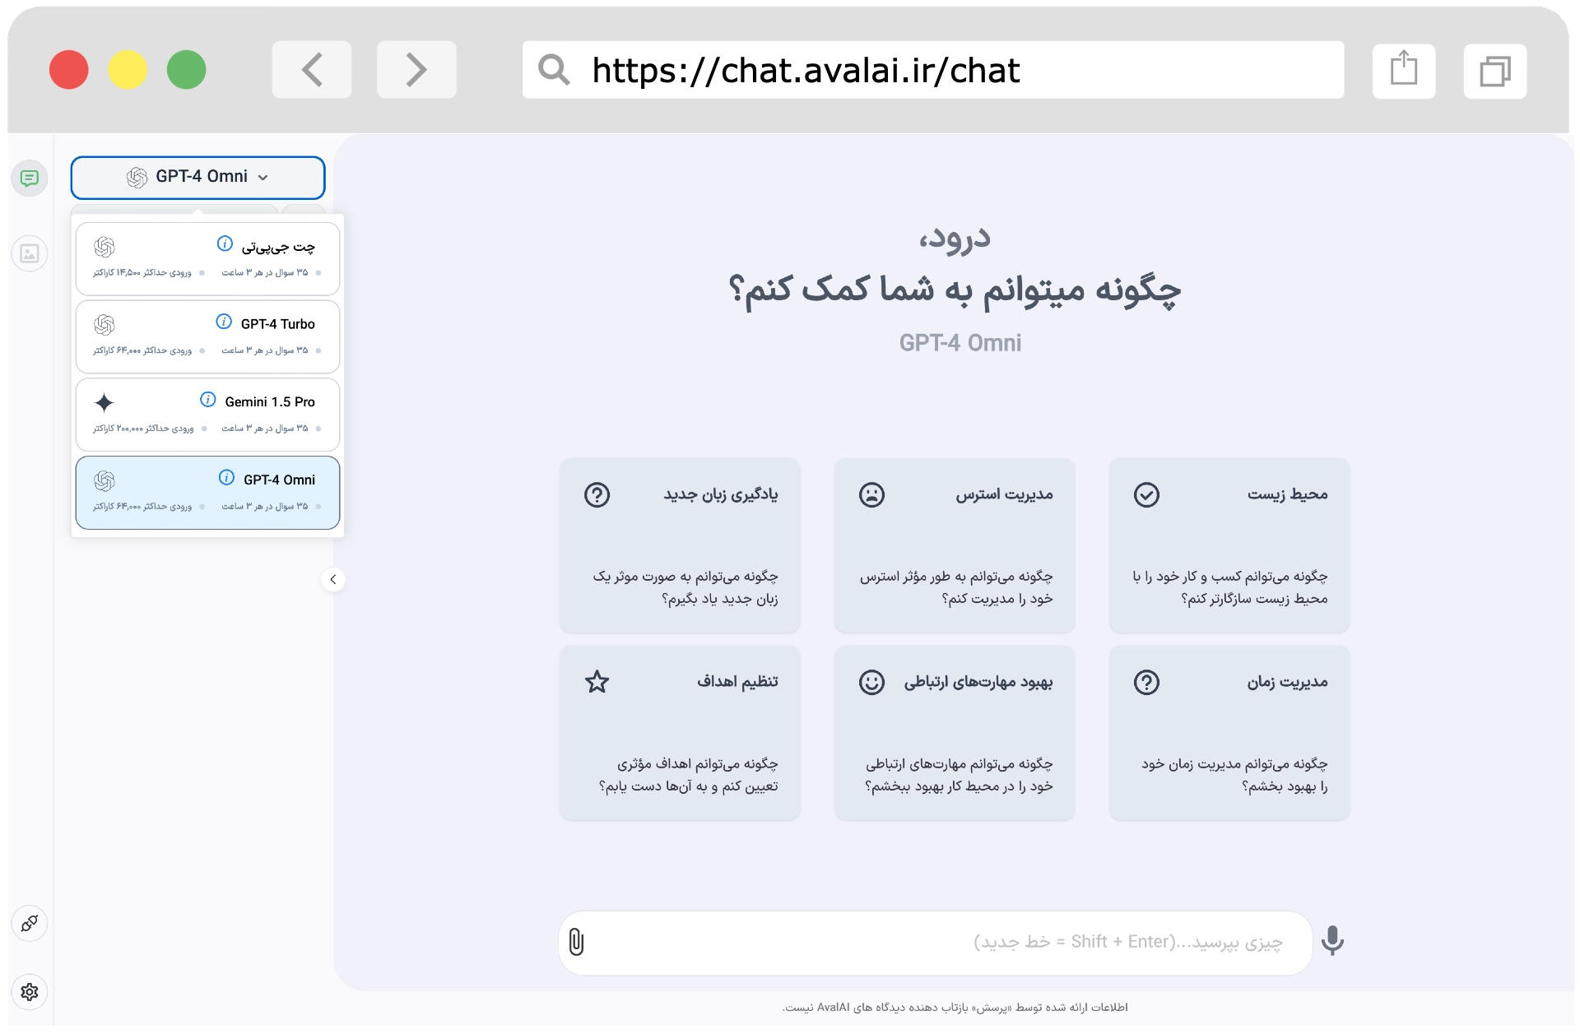Screen dimensions: 1580x1034
Task: Click the Gemini sparkle logo
Action: click(x=104, y=403)
